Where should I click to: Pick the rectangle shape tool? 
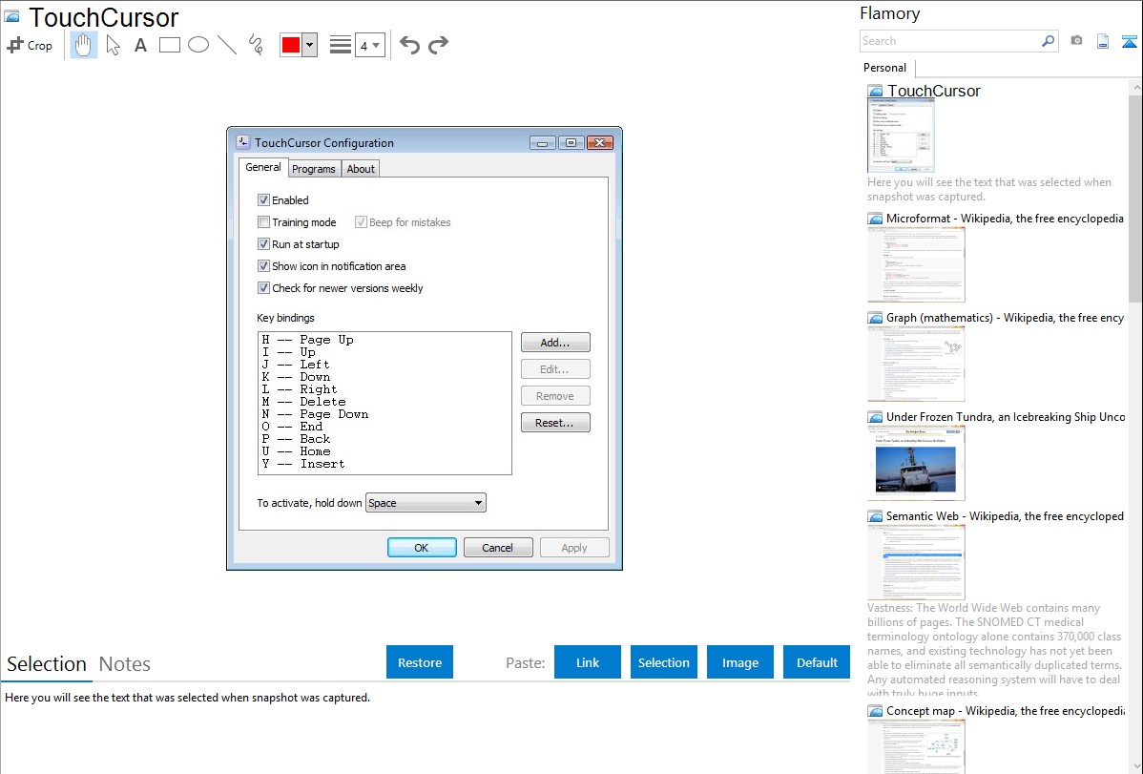pyautogui.click(x=170, y=45)
